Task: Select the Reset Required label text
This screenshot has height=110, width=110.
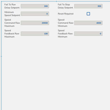Action: (66, 14)
